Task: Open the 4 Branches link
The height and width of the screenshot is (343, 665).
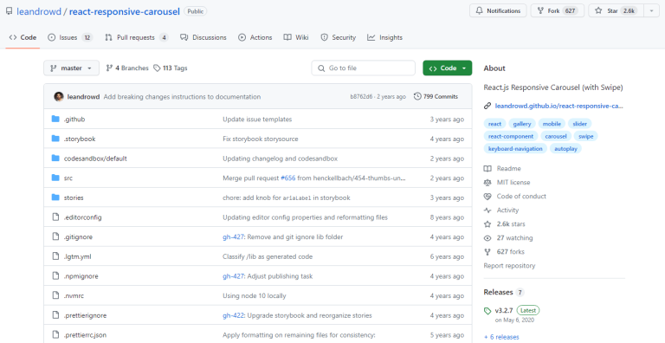Action: (127, 68)
